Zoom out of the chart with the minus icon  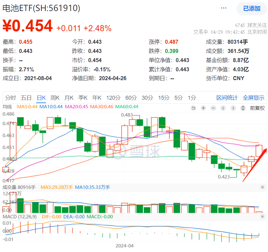(213, 108)
